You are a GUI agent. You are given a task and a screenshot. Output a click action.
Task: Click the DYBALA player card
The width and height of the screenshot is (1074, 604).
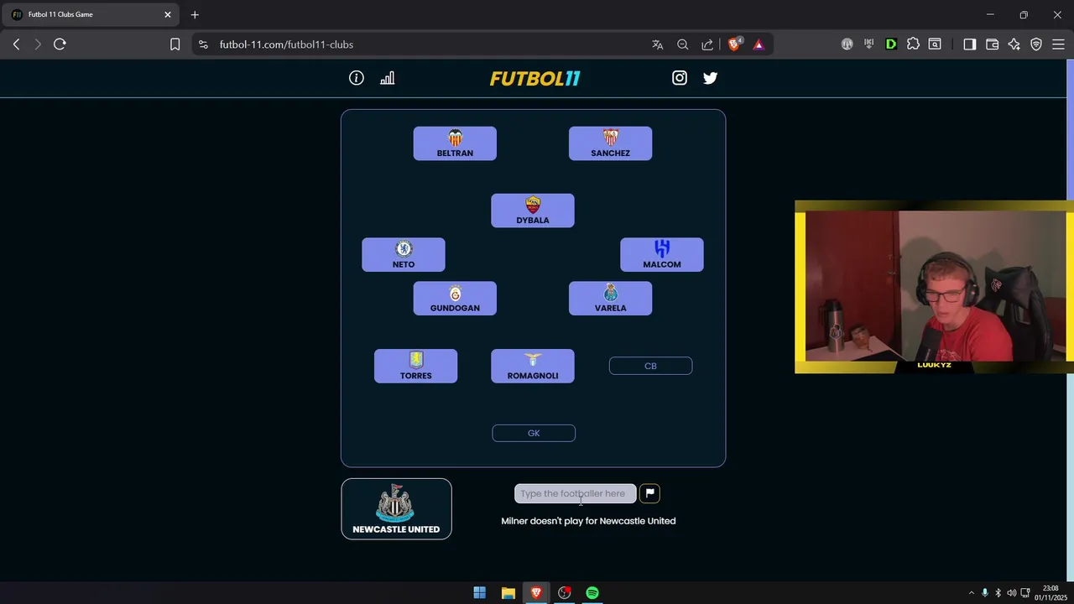(x=533, y=211)
